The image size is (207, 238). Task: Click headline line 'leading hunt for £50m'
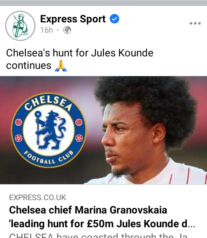pyautogui.click(x=61, y=224)
